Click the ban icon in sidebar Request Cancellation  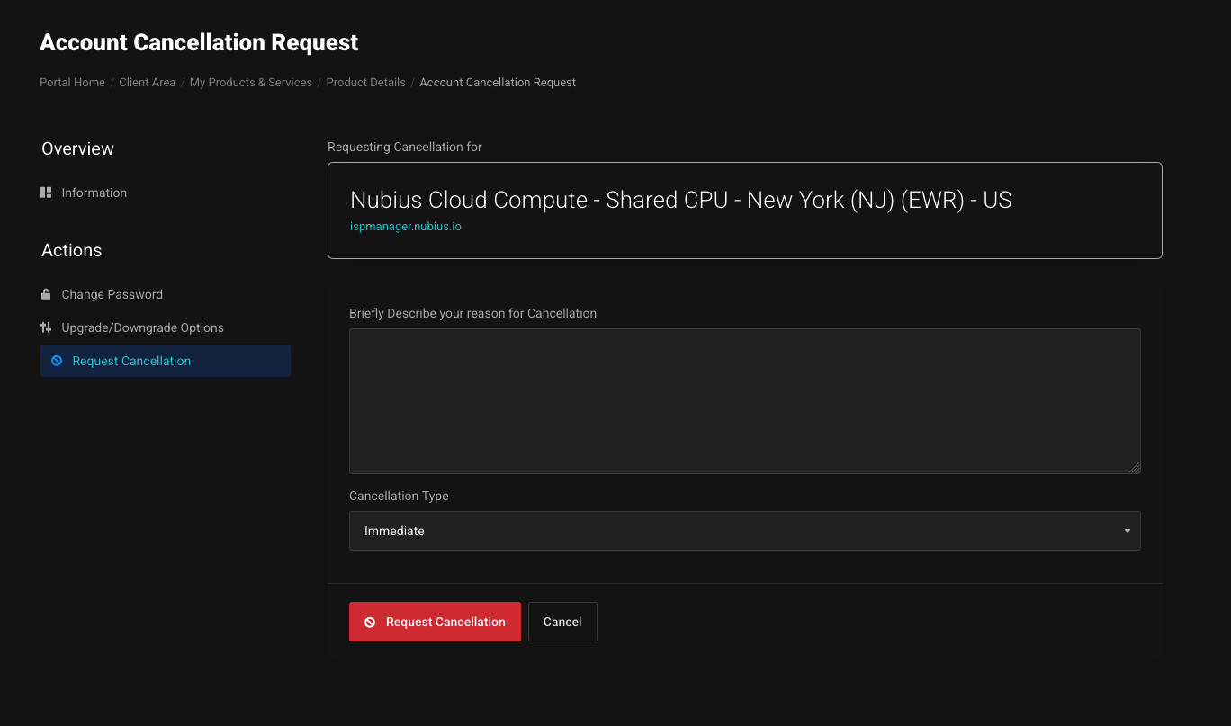point(57,361)
